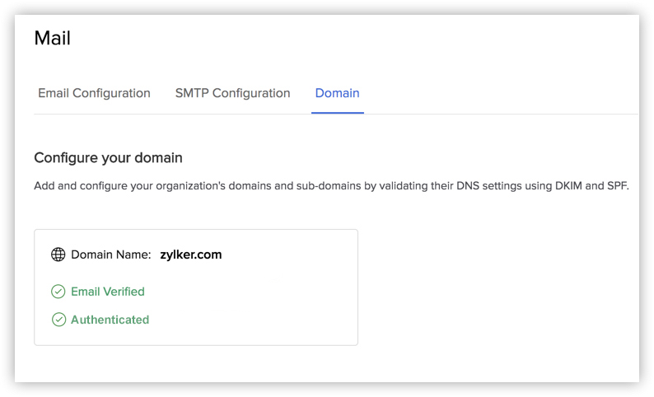
Task: Click the word DKIM in the description
Action: [568, 185]
